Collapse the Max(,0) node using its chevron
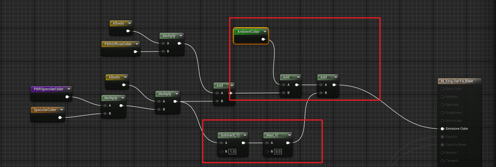This screenshot has height=167, width=496. (290, 135)
